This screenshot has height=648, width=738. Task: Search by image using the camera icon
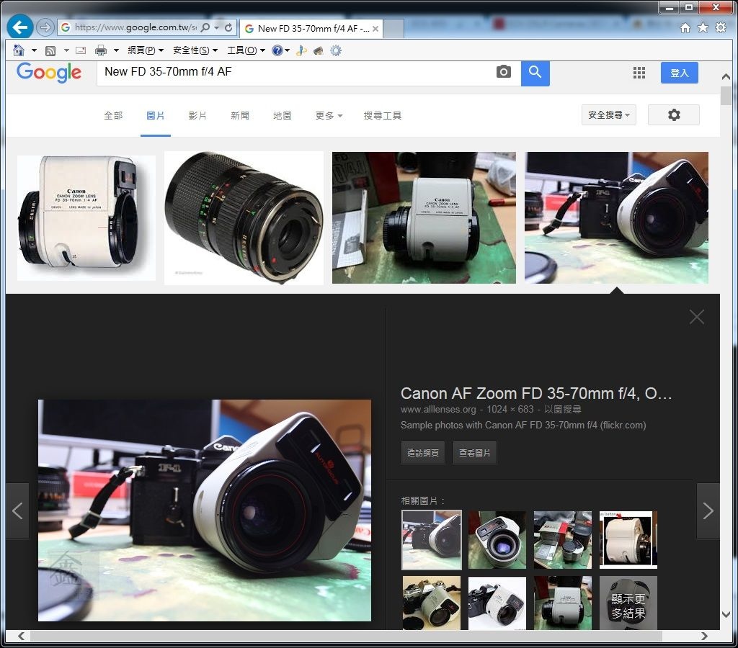point(503,72)
